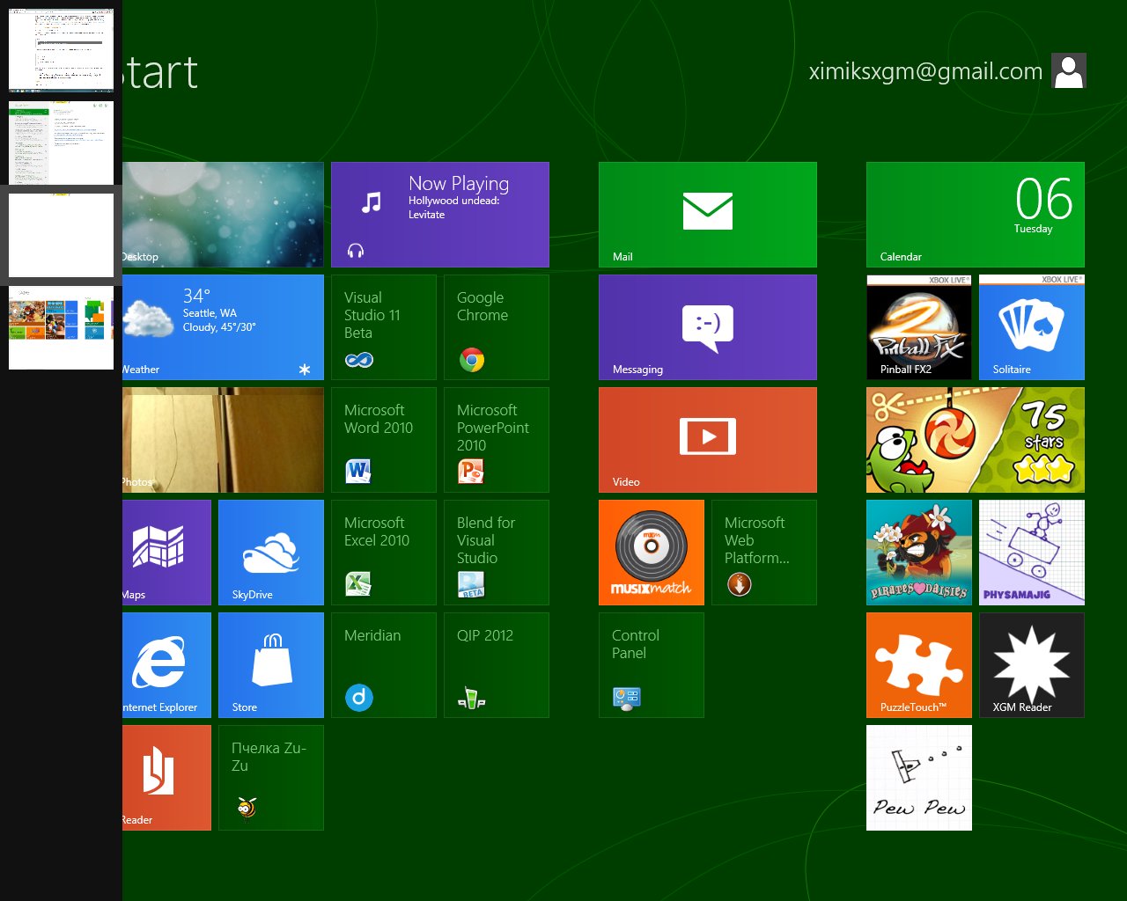Viewport: 1127px width, 901px height.
Task: Open the ximiksxgm@gmail.com user account menu
Action: [x=947, y=71]
